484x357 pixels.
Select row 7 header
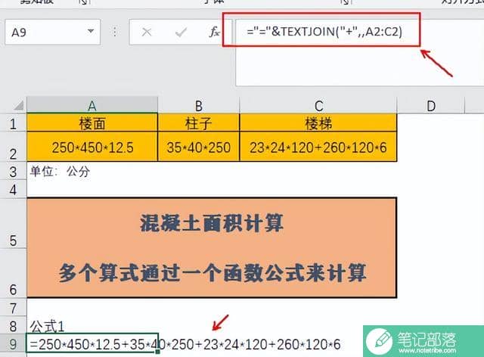[x=13, y=308]
